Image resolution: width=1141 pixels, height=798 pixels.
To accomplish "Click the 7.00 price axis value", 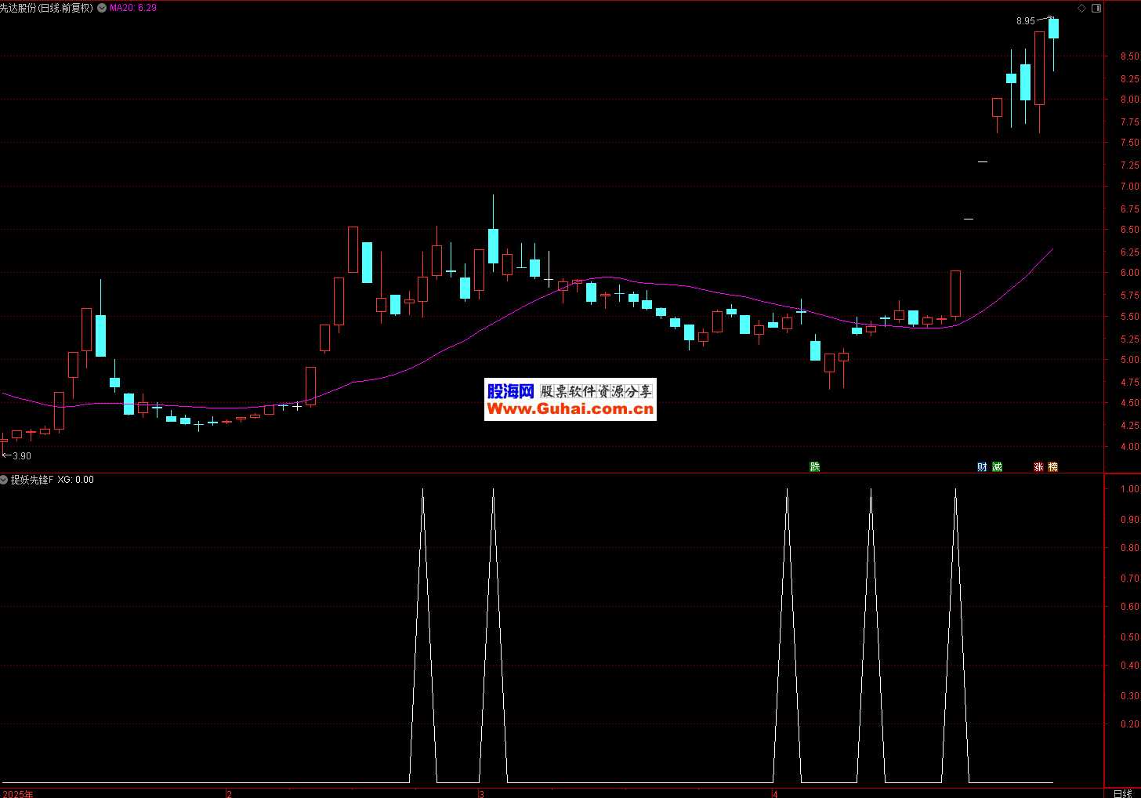I will click(x=1130, y=187).
